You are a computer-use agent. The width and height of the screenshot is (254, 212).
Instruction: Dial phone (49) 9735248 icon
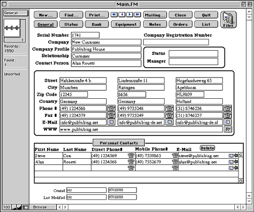169,109
